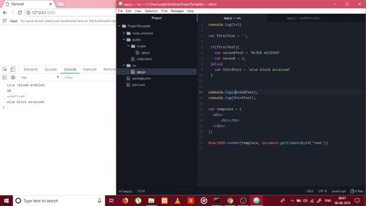Close the 'Optional' Chrome tab

(50, 4)
